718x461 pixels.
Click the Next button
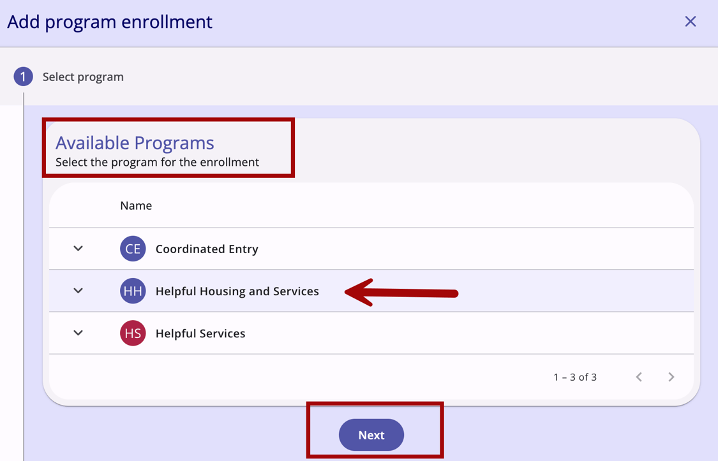[371, 435]
